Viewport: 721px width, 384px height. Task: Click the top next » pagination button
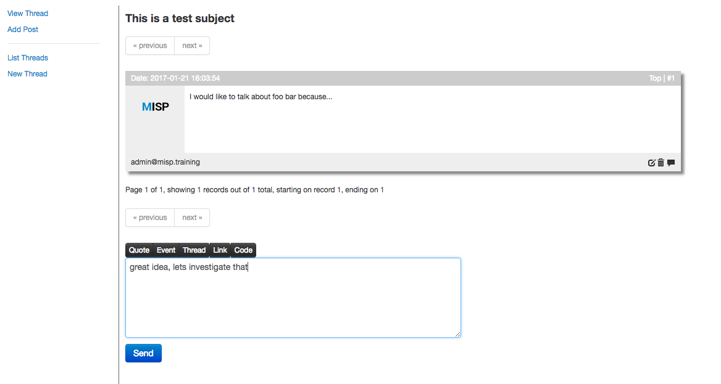(192, 46)
